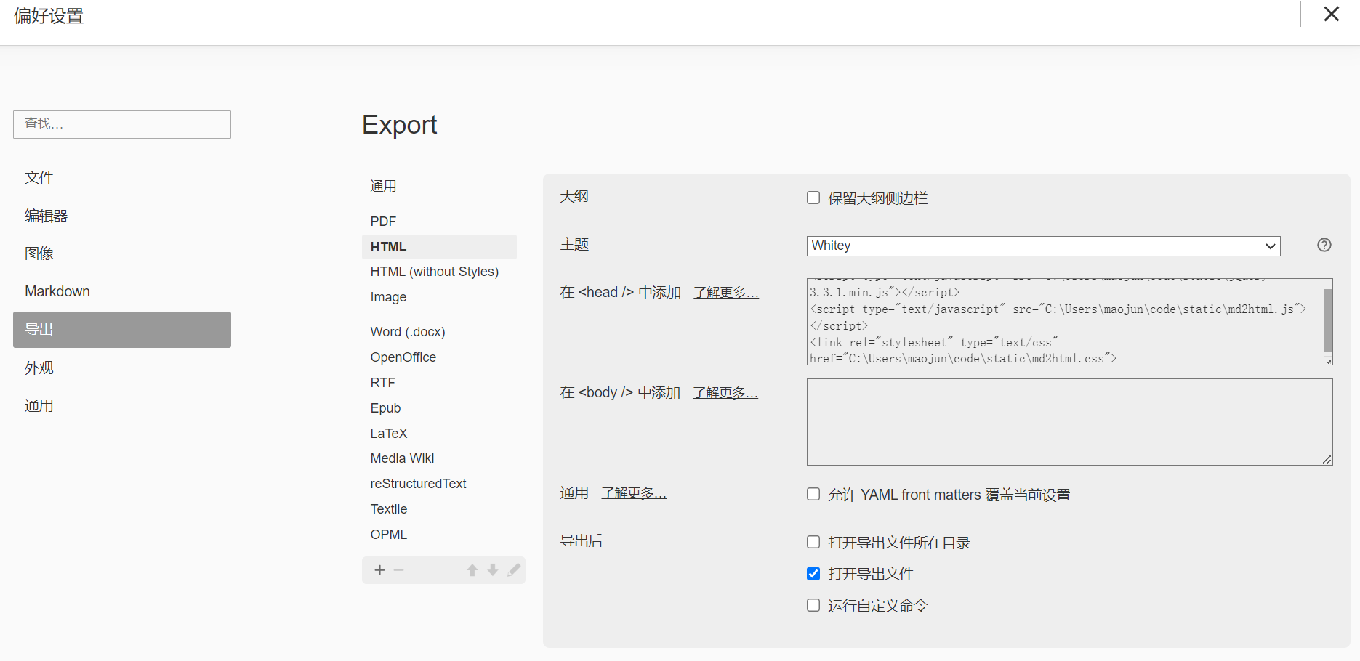Open the 主题 dropdown showing Whitey

(x=1043, y=246)
